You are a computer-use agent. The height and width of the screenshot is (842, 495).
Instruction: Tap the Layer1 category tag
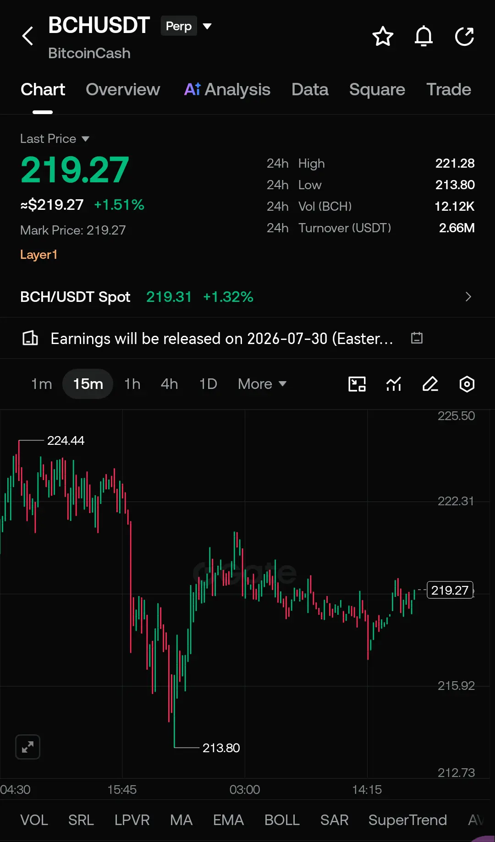tap(38, 255)
